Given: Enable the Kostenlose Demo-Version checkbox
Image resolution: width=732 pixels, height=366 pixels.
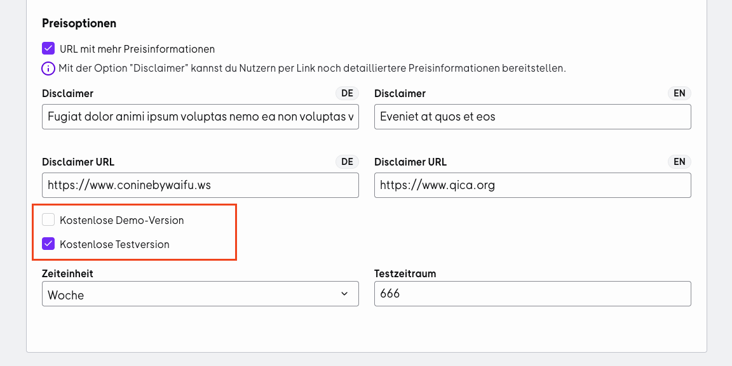Looking at the screenshot, I should (x=48, y=219).
